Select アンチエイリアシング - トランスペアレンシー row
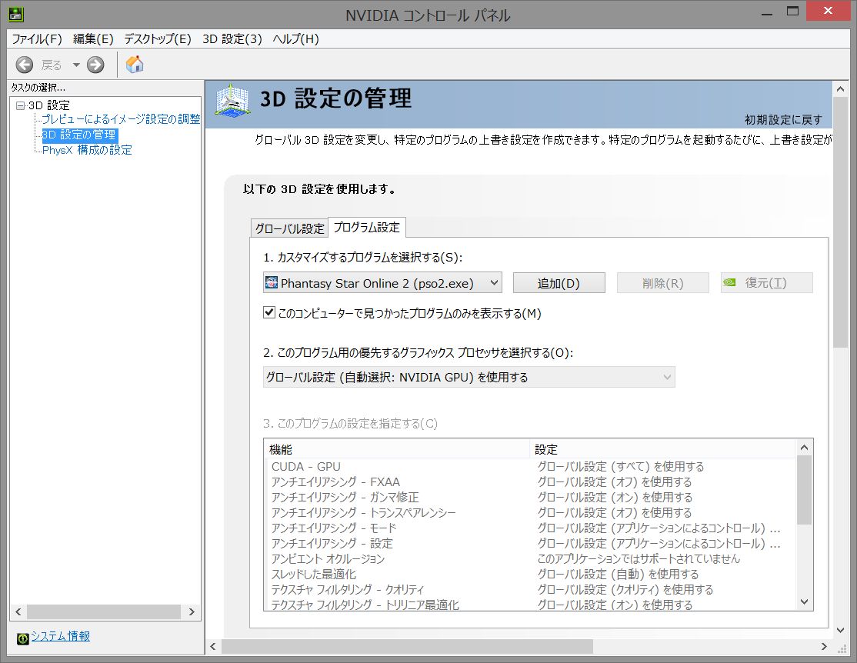The image size is (857, 663). [x=529, y=513]
